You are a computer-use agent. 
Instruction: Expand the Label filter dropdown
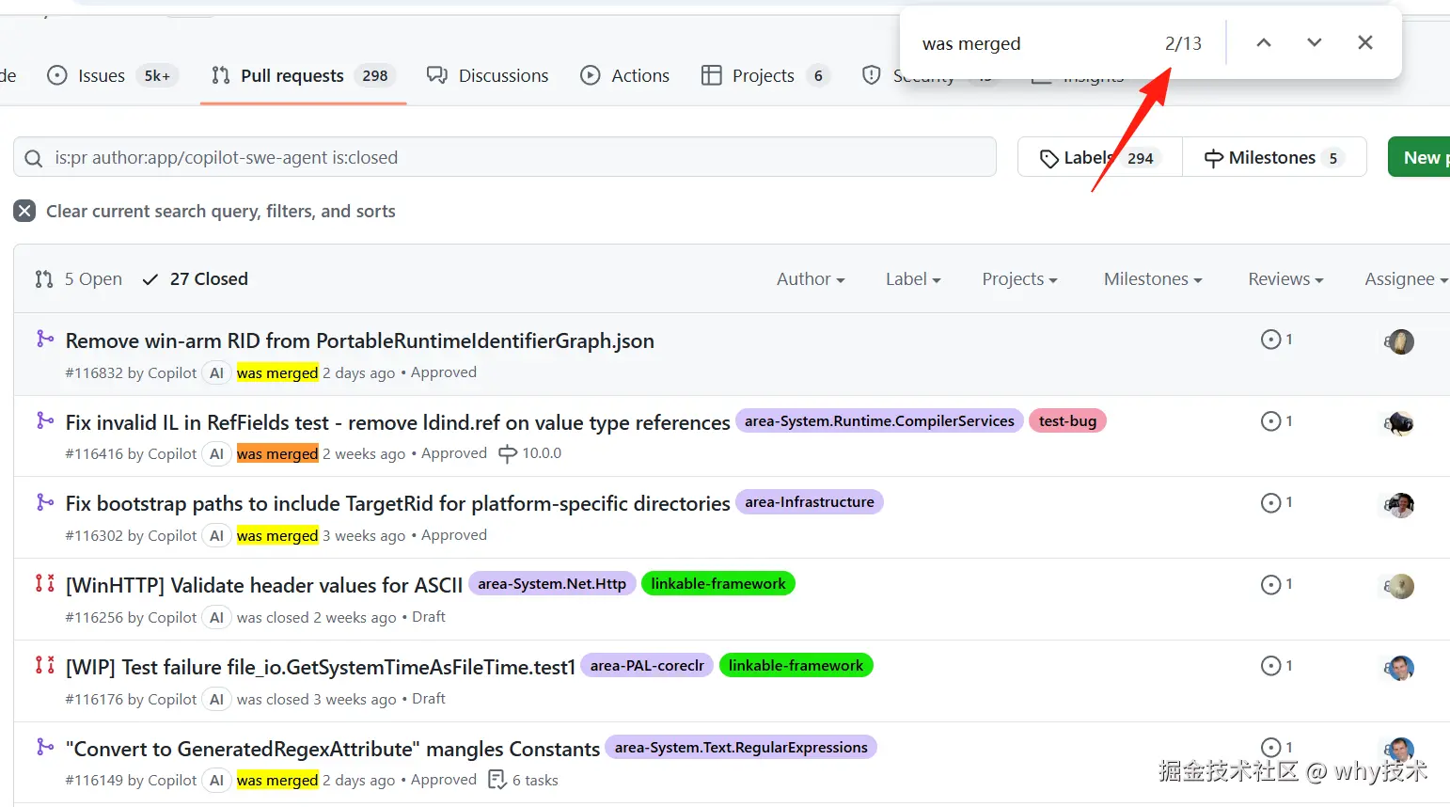pos(912,279)
